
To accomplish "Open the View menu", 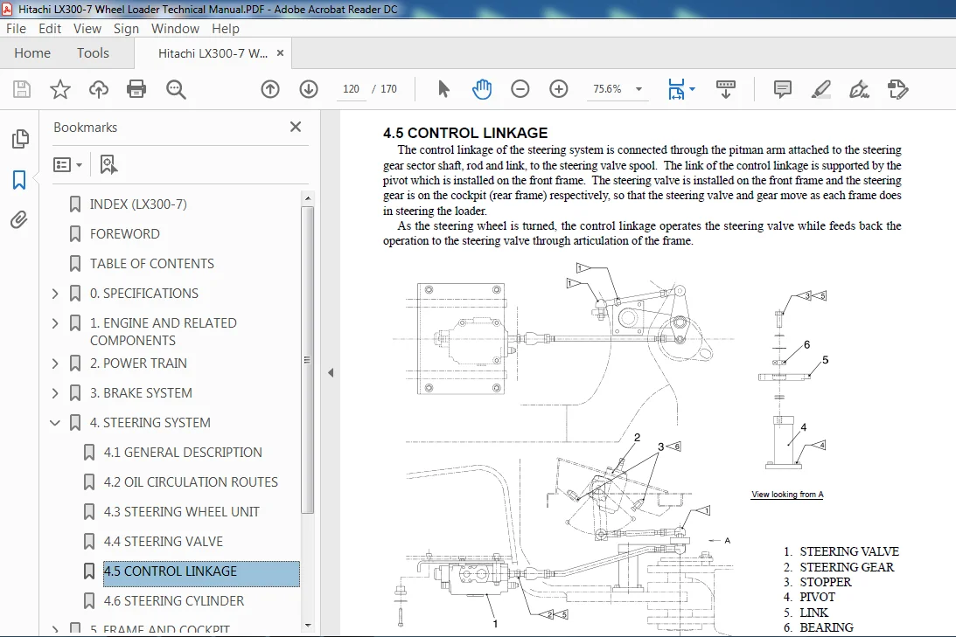I will (87, 29).
